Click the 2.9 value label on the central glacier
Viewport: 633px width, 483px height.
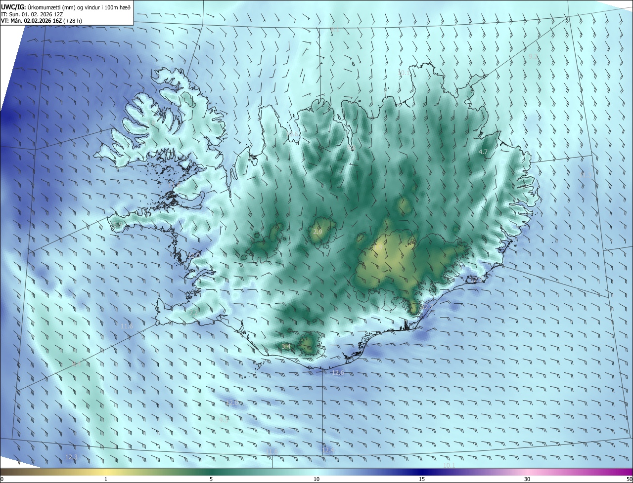pyautogui.click(x=317, y=232)
